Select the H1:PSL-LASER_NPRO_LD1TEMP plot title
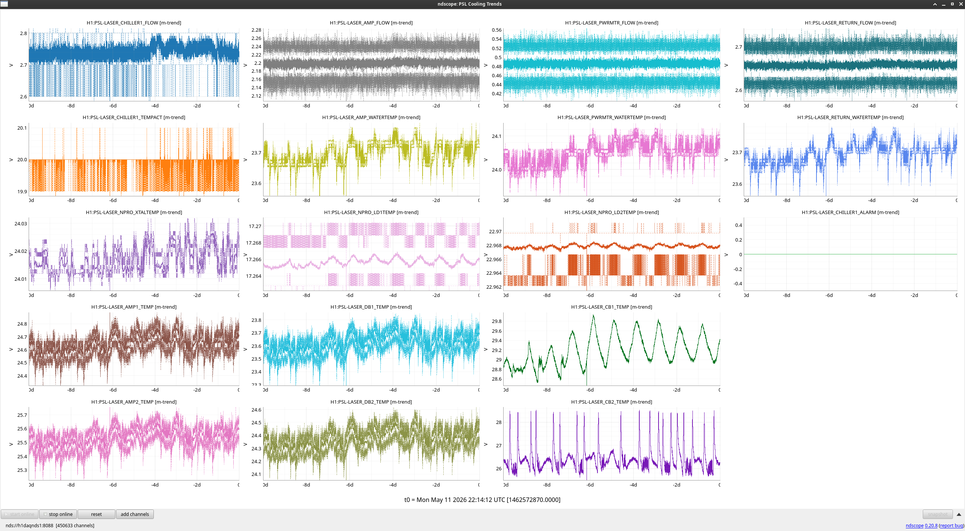Viewport: 965px width, 531px height. (371, 212)
